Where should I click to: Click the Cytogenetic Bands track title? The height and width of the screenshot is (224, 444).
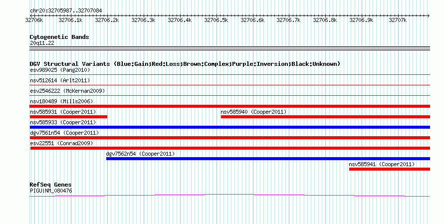coord(59,37)
